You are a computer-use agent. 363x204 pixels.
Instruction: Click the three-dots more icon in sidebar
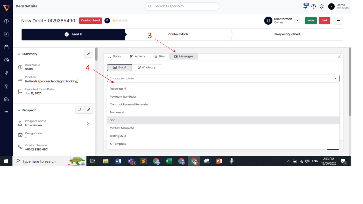tap(7, 112)
